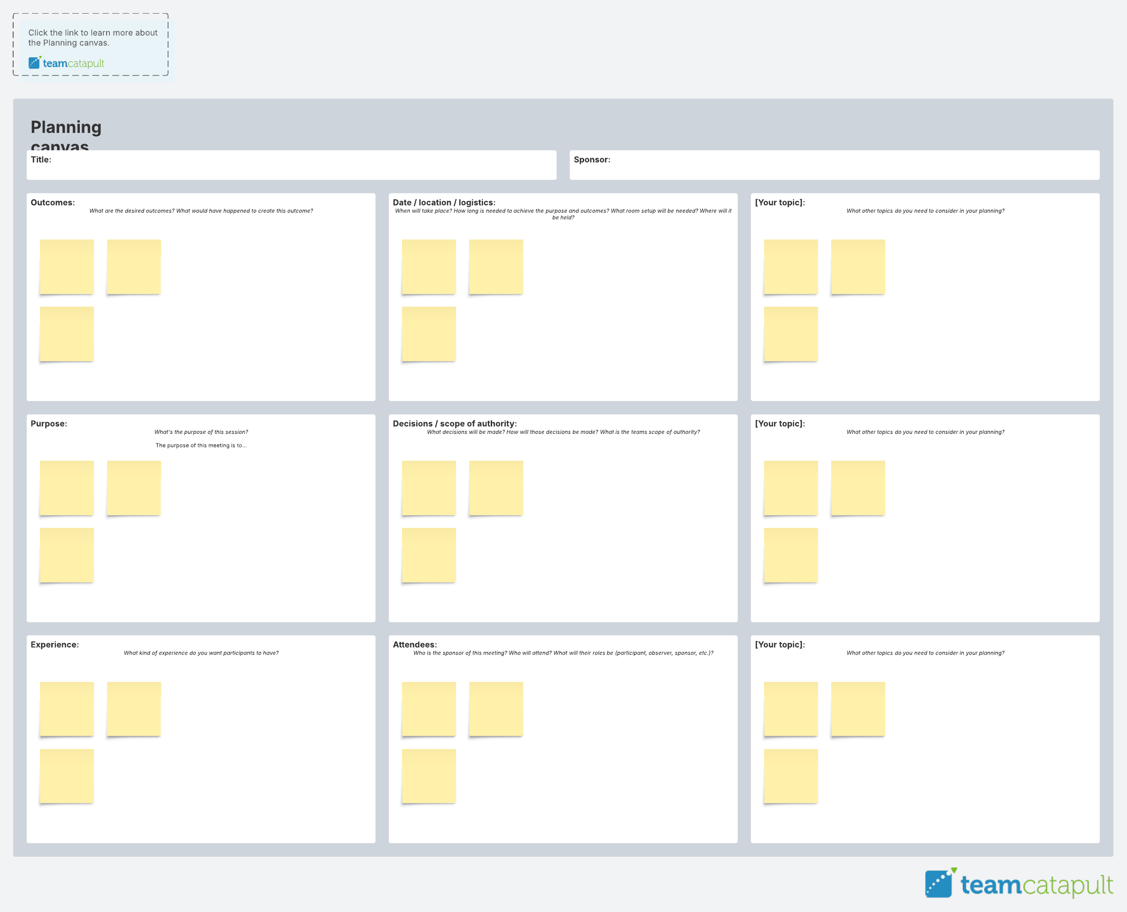Viewport: 1127px width, 912px height.
Task: Click "The purpose of this meeting is to..." text
Action: [201, 446]
